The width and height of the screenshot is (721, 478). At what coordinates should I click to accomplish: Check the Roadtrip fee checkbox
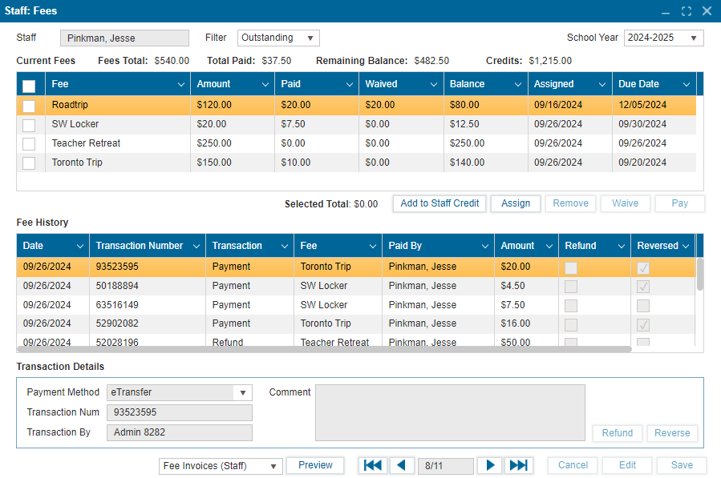[29, 106]
